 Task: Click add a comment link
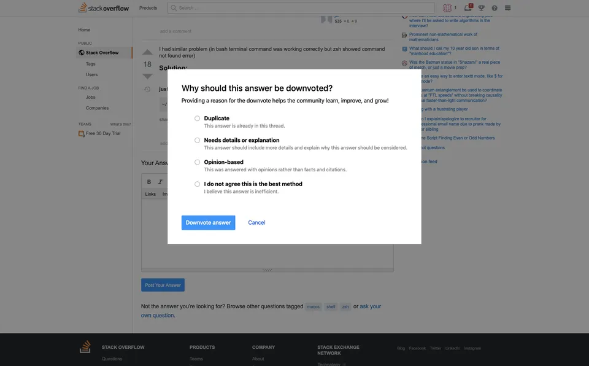(175, 31)
